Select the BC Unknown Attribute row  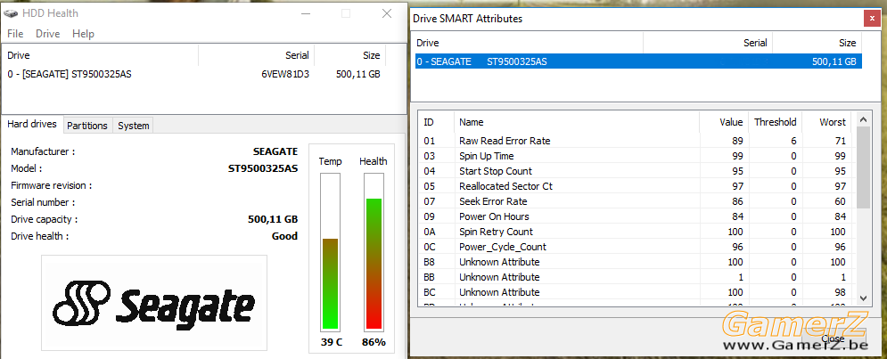point(637,292)
